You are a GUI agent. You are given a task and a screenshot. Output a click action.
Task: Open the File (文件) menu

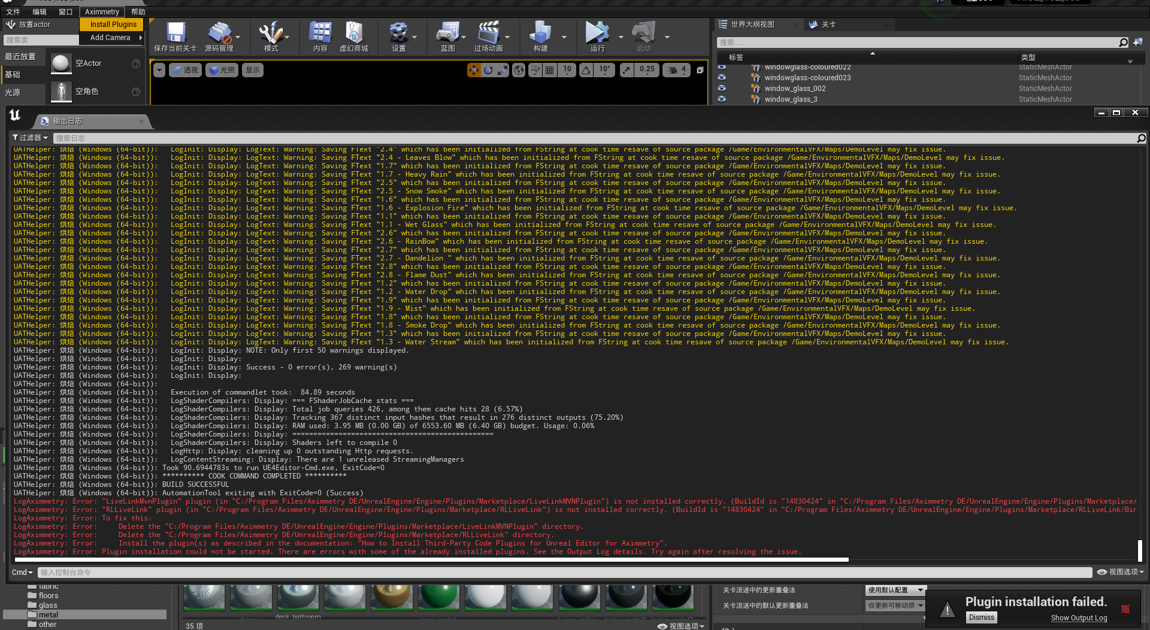click(x=13, y=11)
